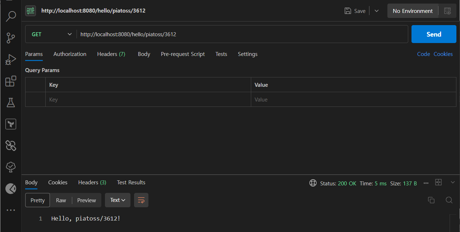Image resolution: width=460 pixels, height=232 pixels.
Task: Open the Extensions view icon
Action: (11, 81)
